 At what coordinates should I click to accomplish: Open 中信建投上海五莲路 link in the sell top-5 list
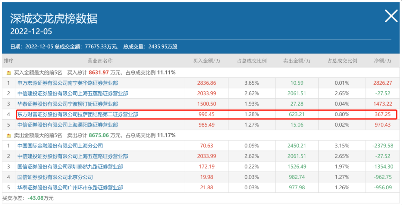tap(73, 156)
